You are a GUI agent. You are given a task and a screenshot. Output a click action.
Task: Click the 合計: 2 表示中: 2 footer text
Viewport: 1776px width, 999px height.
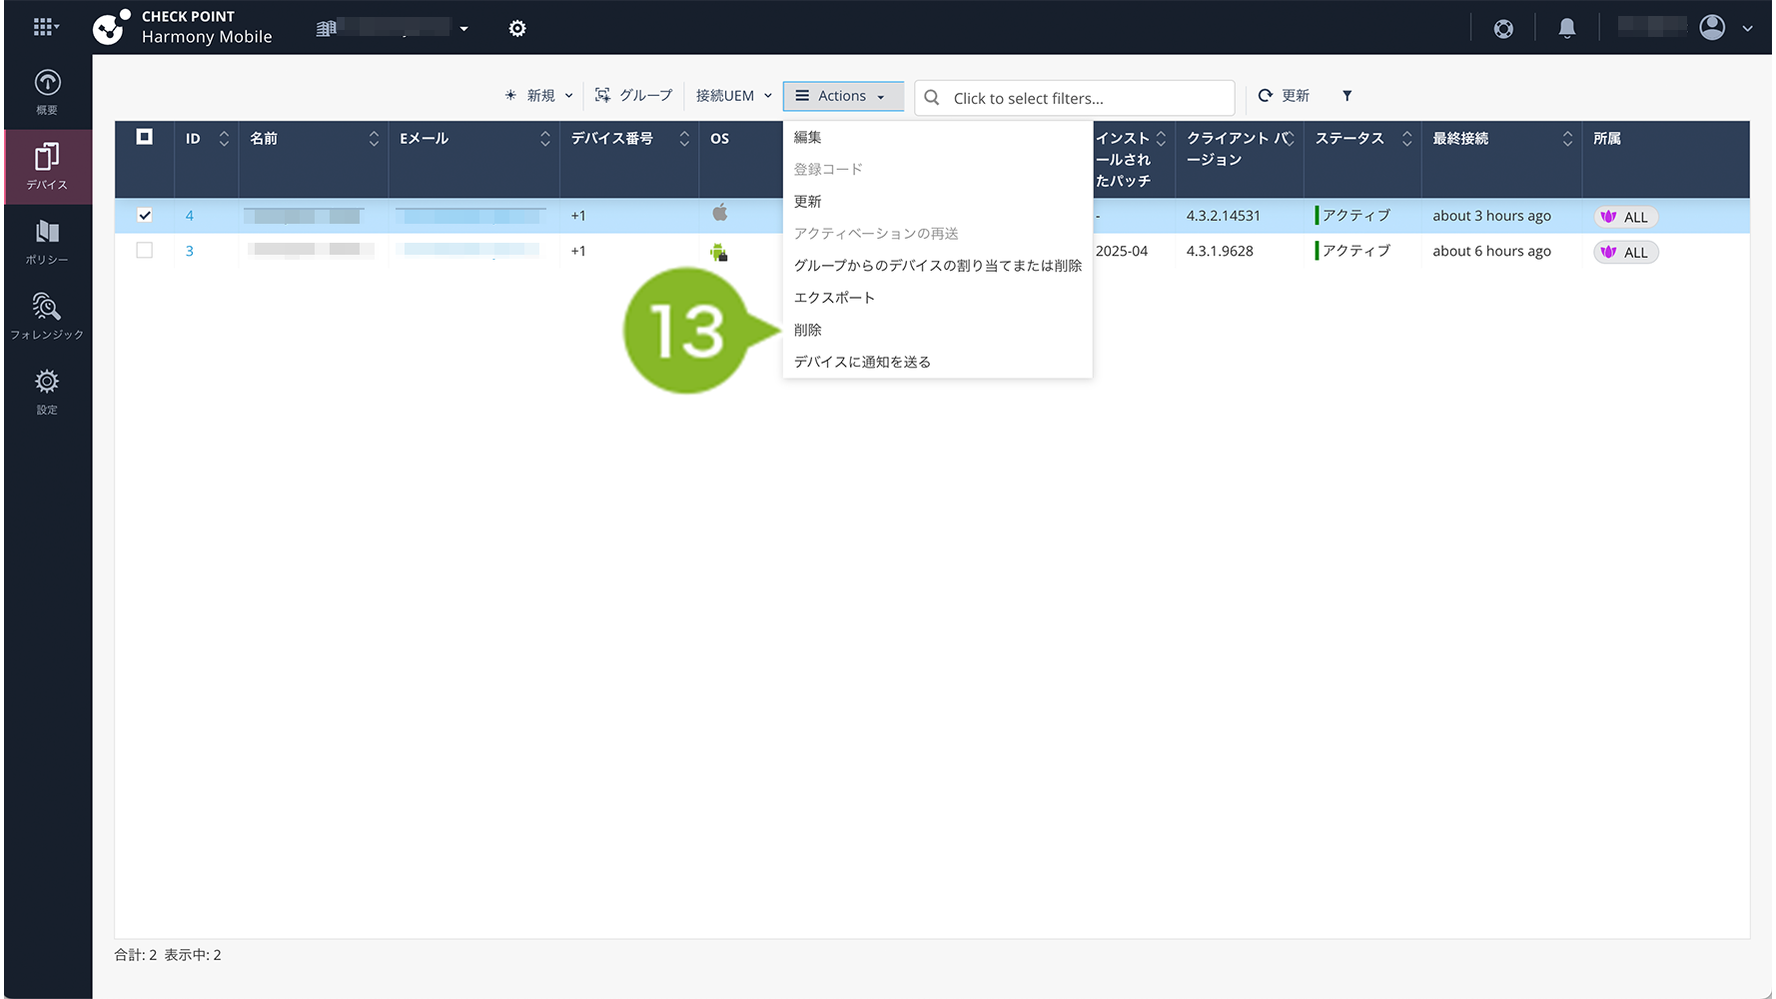click(168, 955)
